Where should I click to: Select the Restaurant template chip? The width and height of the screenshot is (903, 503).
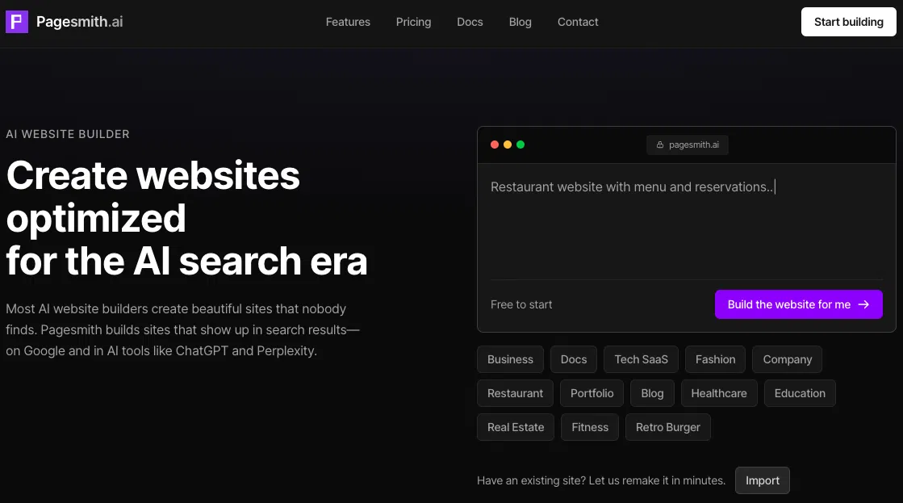(515, 393)
